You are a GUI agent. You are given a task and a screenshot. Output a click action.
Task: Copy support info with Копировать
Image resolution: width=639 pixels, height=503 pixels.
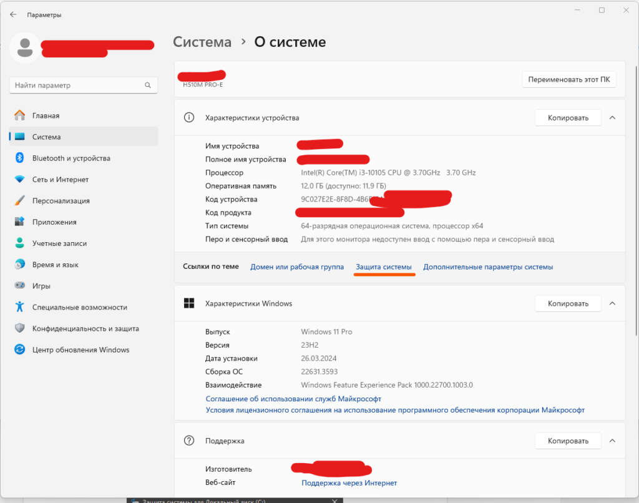568,441
